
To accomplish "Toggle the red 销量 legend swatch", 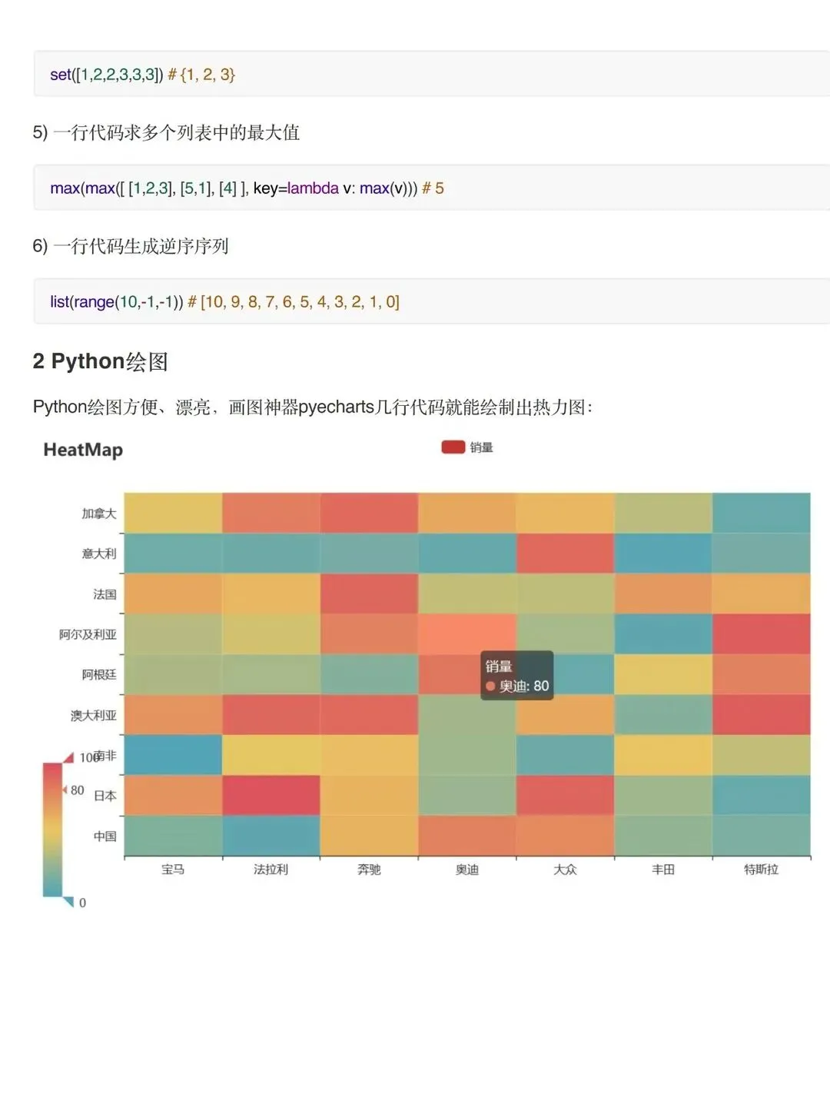I will 453,447.
